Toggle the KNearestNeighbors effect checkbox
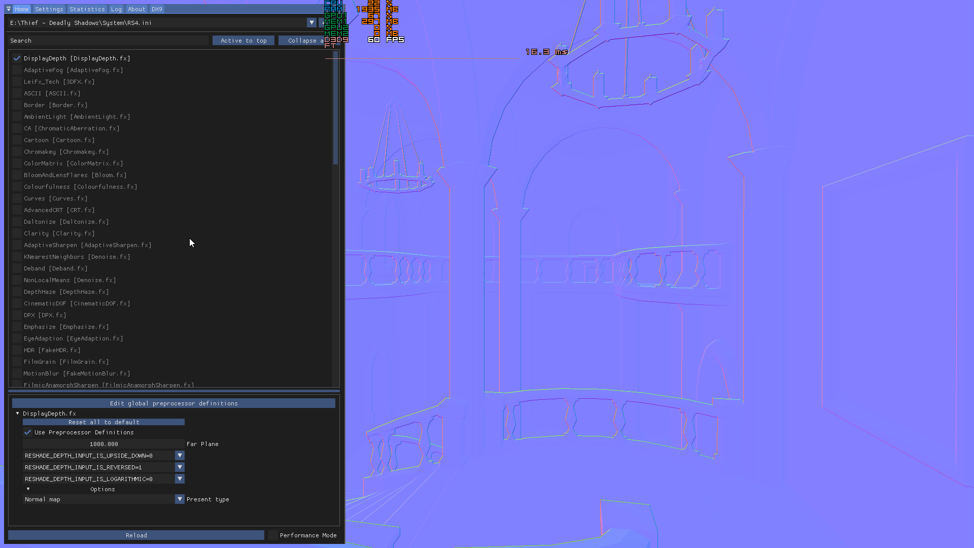 [17, 257]
